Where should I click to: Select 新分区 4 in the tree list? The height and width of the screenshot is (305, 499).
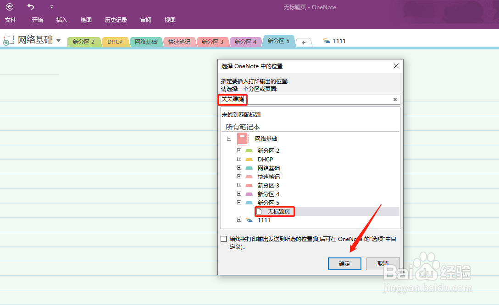(268, 194)
